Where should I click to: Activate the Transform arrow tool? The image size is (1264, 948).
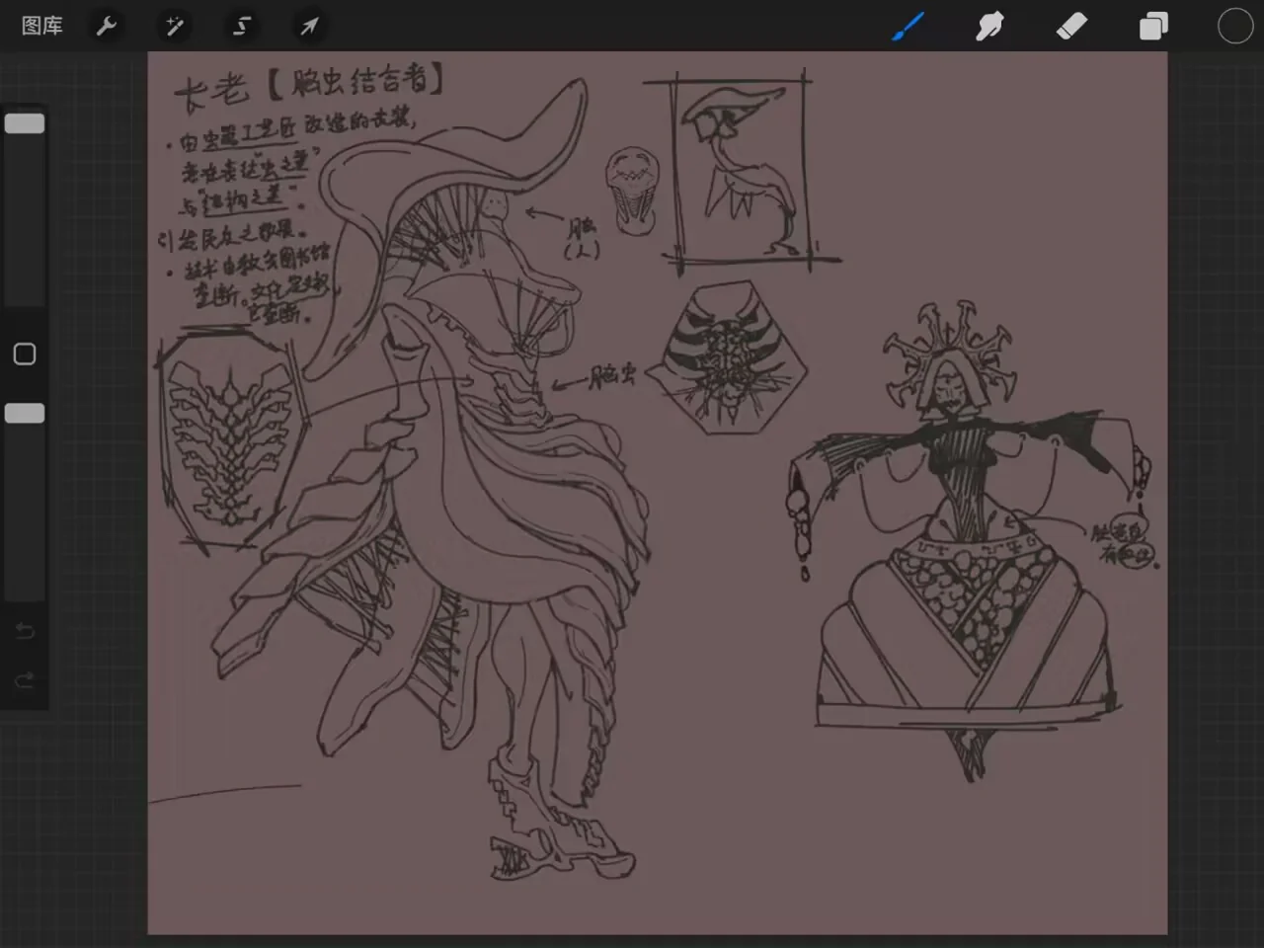(309, 26)
